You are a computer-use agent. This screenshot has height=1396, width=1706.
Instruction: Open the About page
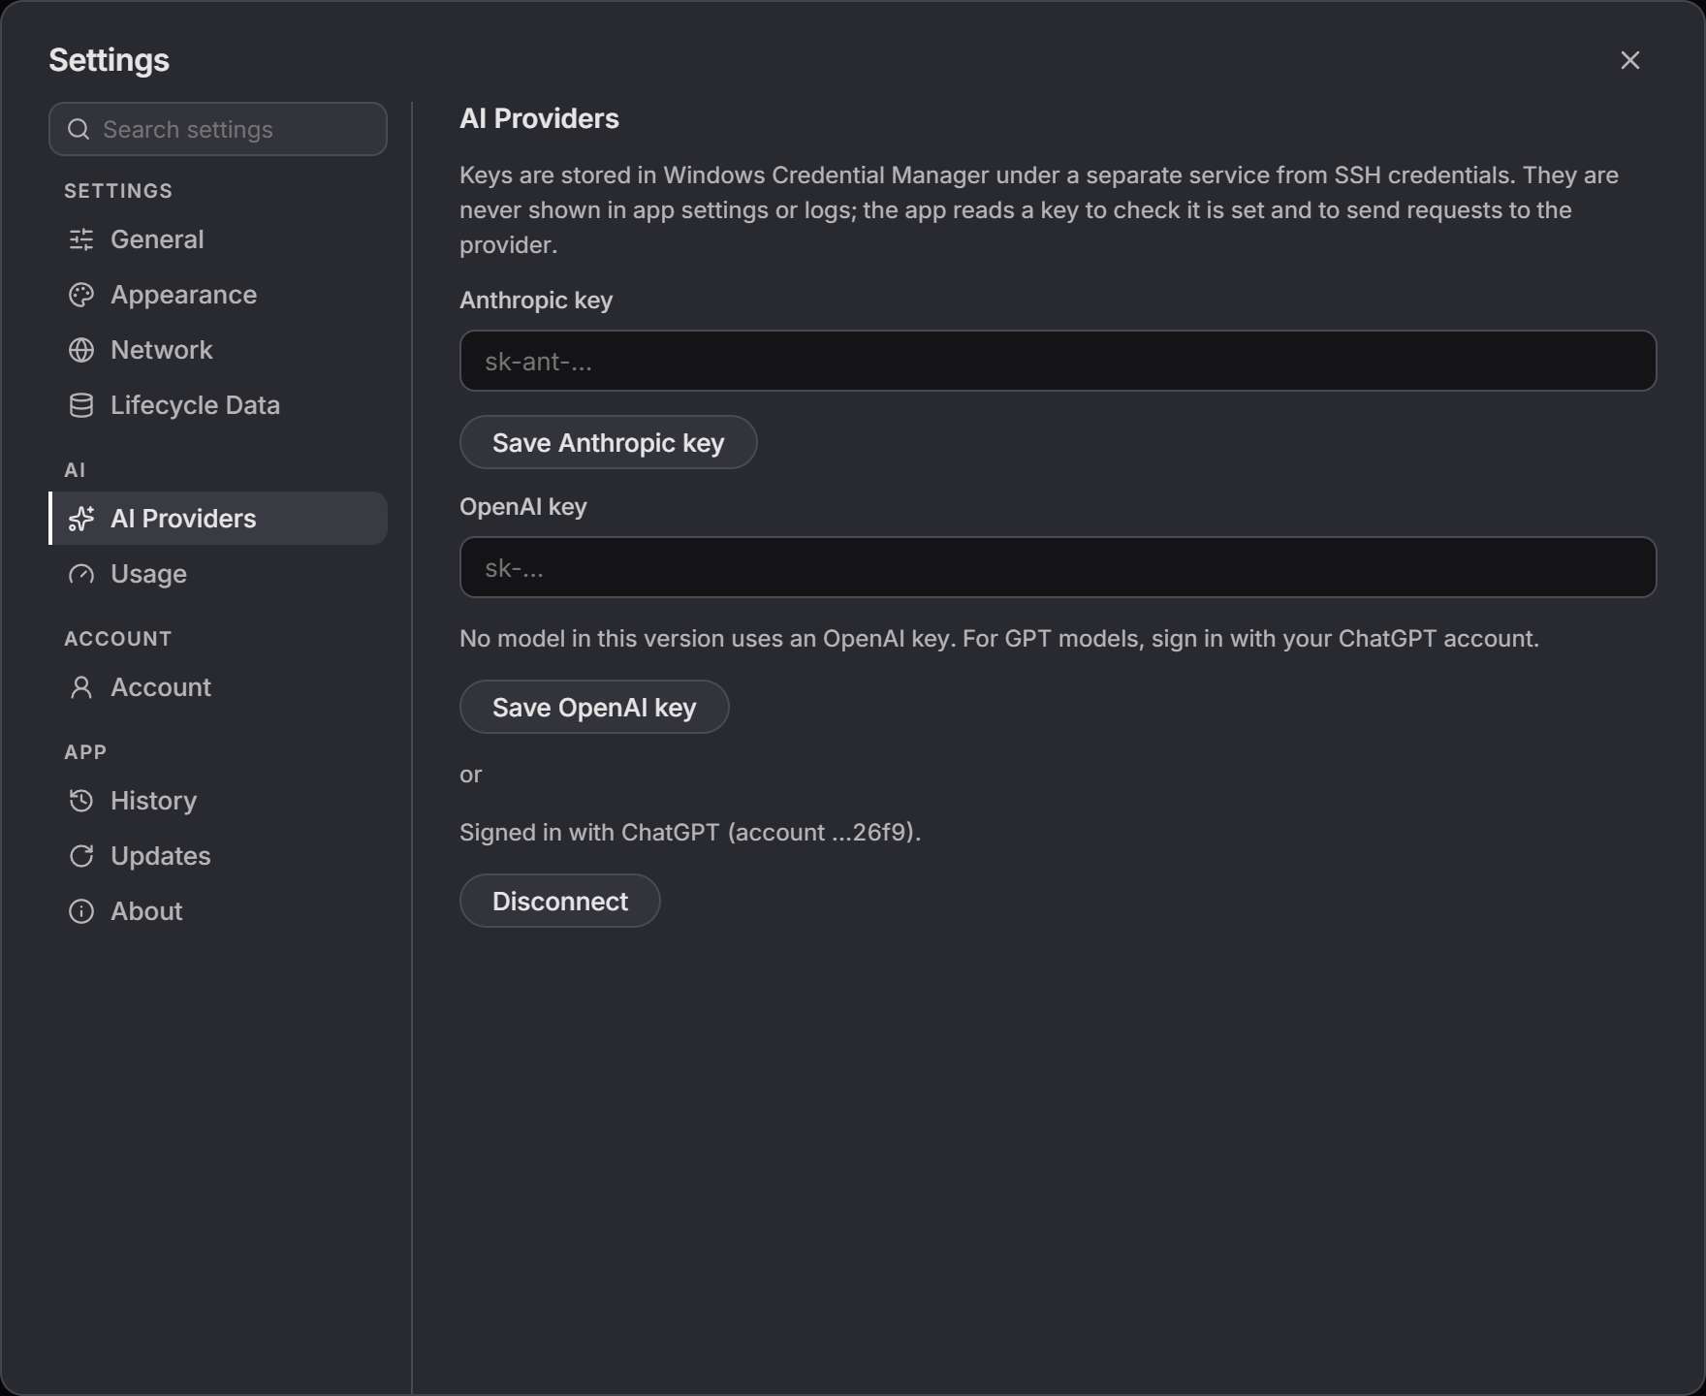pyautogui.click(x=218, y=911)
